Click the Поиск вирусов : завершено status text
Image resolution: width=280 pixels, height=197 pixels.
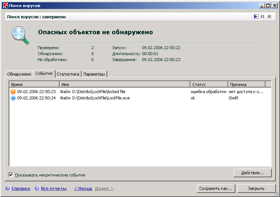pyautogui.click(x=36, y=17)
